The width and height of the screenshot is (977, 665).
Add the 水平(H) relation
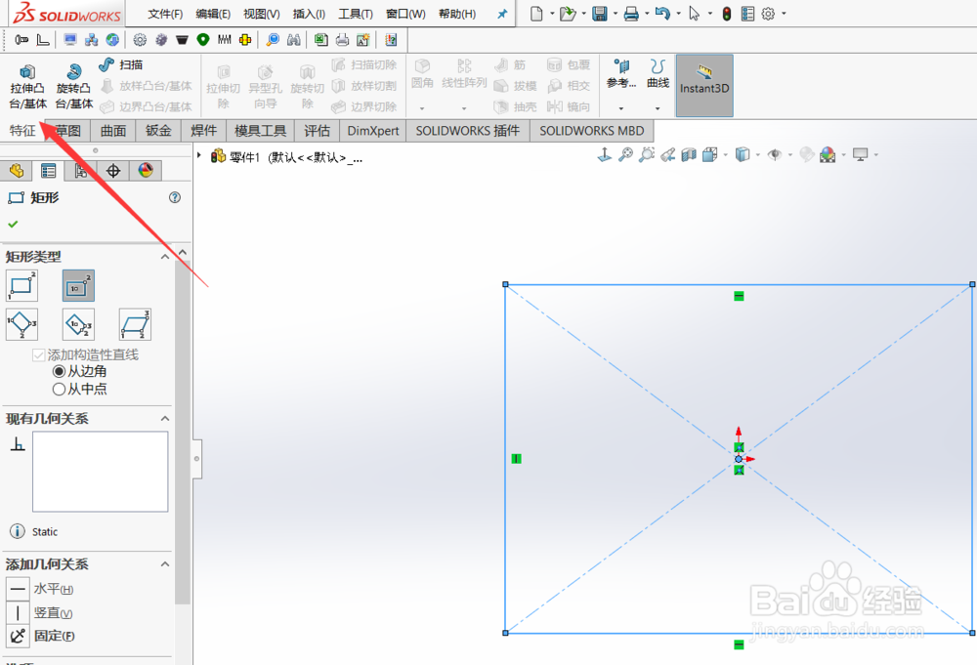[x=40, y=589]
